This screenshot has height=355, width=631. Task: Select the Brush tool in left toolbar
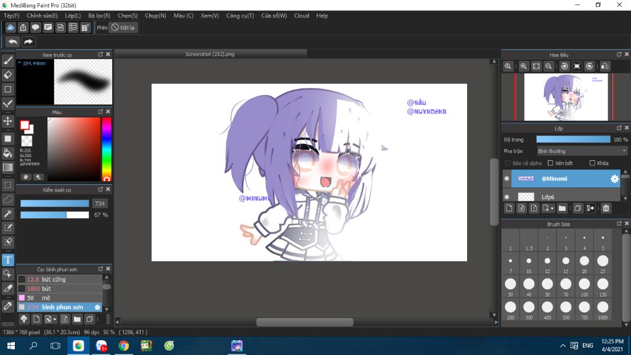click(x=7, y=60)
